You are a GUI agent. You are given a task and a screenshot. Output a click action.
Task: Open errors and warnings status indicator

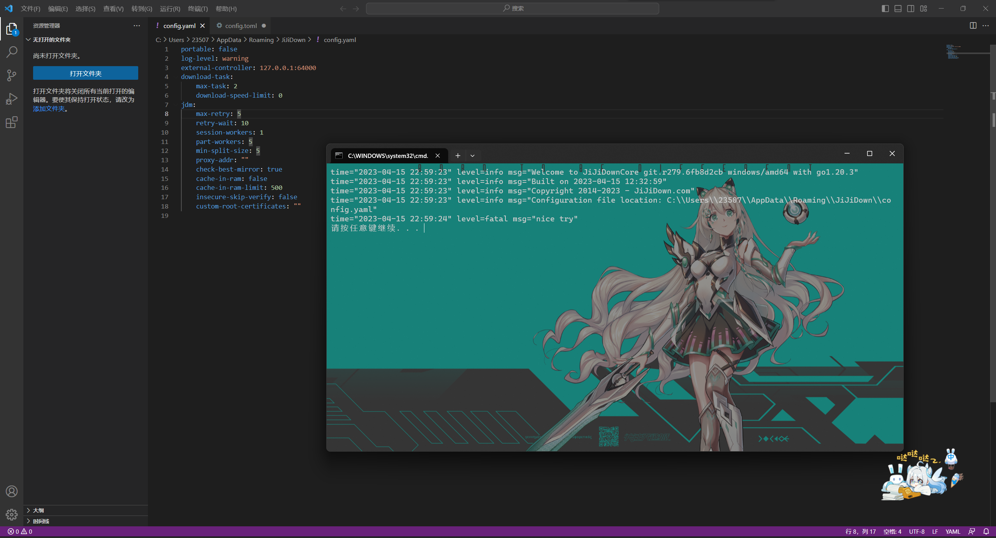coord(20,531)
